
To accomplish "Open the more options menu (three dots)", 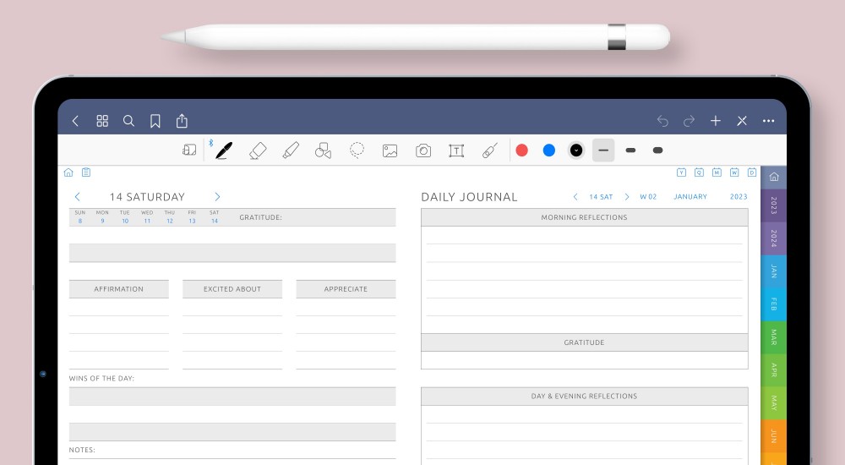I will [x=768, y=121].
